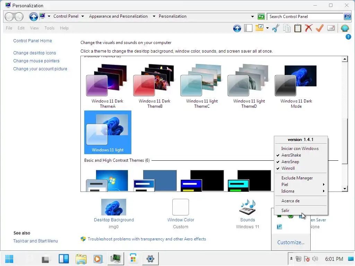Toggle the navigation pane layout icon

pos(248,28)
